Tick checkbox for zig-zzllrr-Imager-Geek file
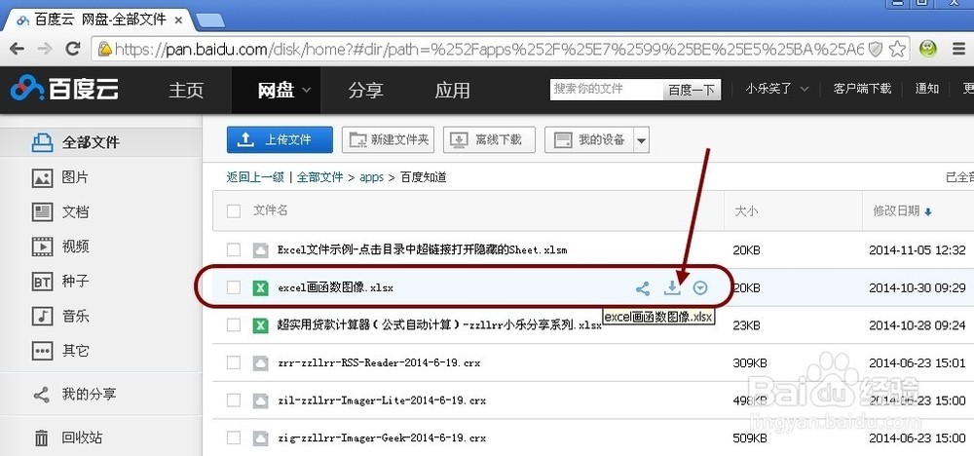Image resolution: width=974 pixels, height=456 pixels. tap(234, 438)
